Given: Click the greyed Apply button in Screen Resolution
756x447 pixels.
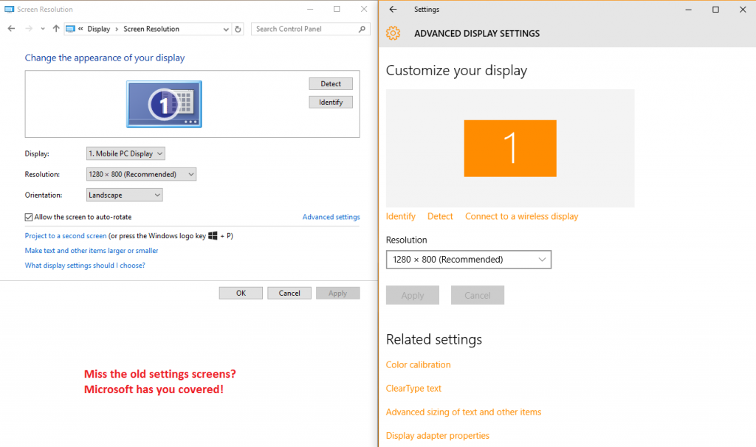Looking at the screenshot, I should (x=338, y=293).
